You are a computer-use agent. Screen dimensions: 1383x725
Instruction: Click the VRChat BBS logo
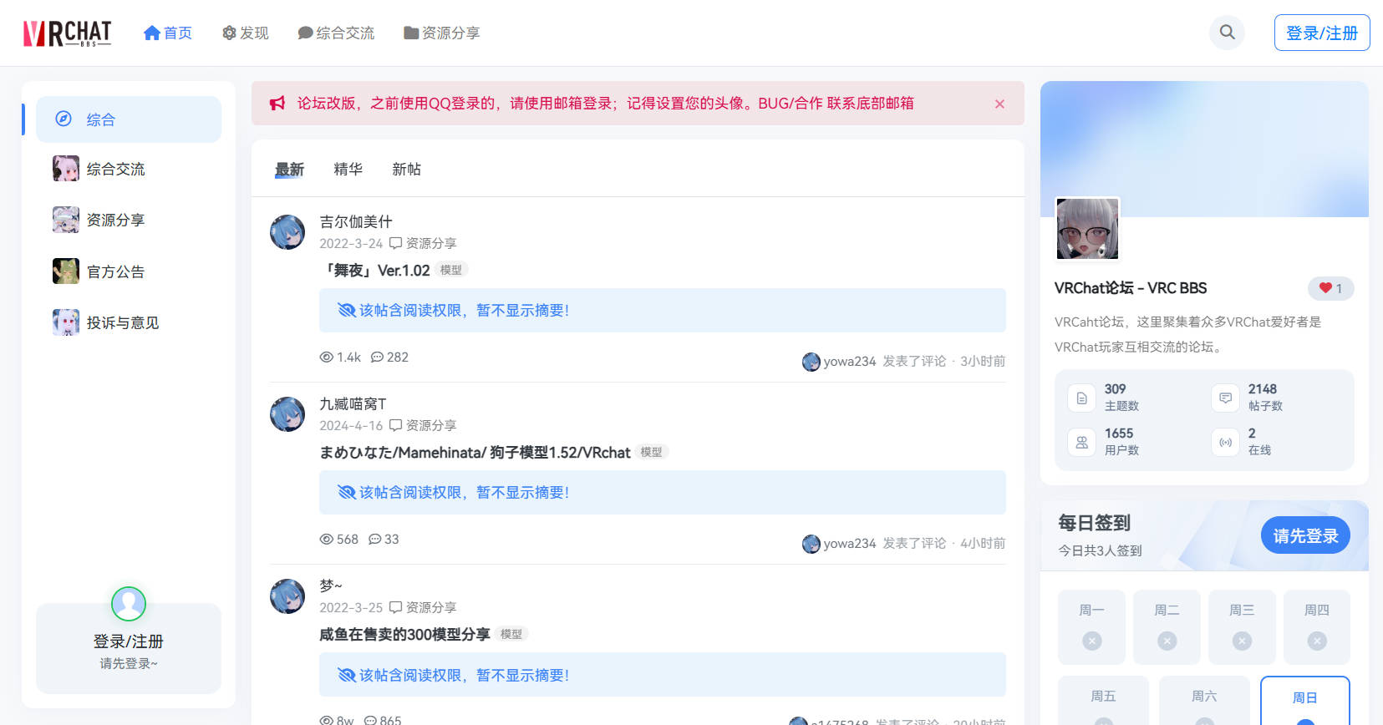click(x=67, y=33)
